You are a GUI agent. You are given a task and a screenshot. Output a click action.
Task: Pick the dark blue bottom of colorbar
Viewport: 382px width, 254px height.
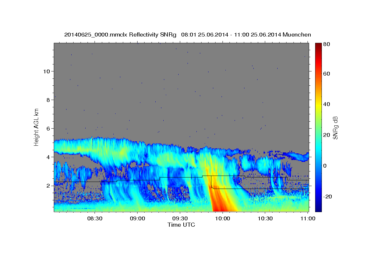coord(318,209)
